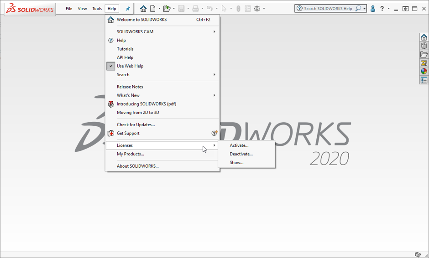Open My Products... from Help menu
Image resolution: width=429 pixels, height=258 pixels.
click(x=162, y=154)
